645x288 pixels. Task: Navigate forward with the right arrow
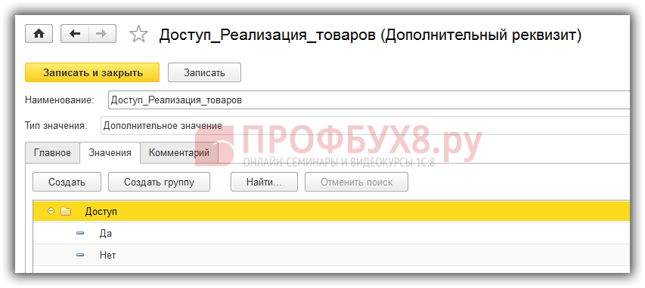(102, 34)
